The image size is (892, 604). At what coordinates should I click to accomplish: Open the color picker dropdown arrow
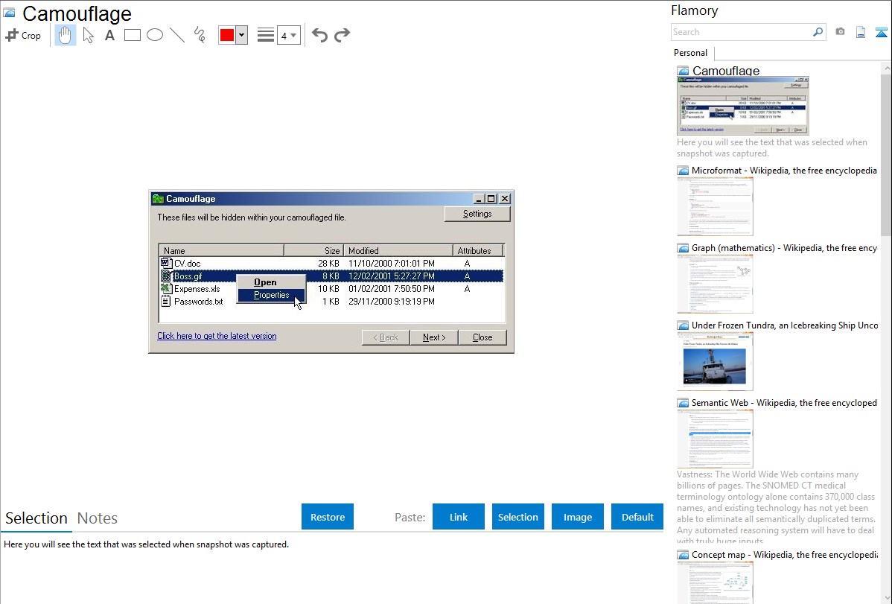242,35
